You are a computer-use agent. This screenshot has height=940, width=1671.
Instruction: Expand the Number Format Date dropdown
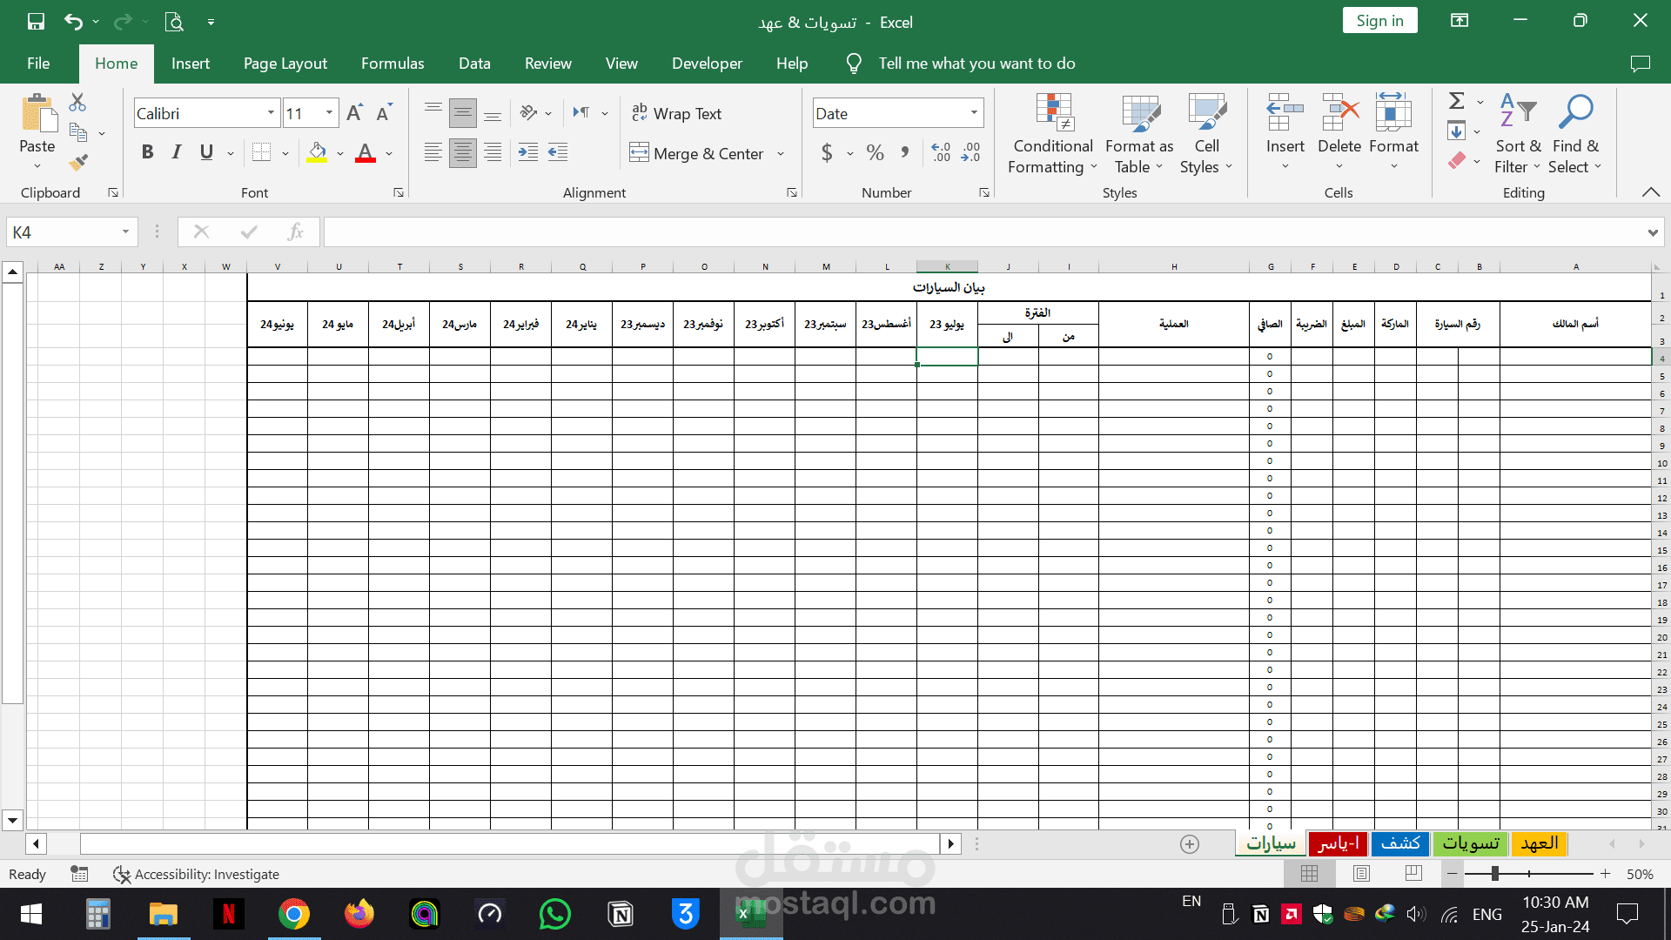974,113
